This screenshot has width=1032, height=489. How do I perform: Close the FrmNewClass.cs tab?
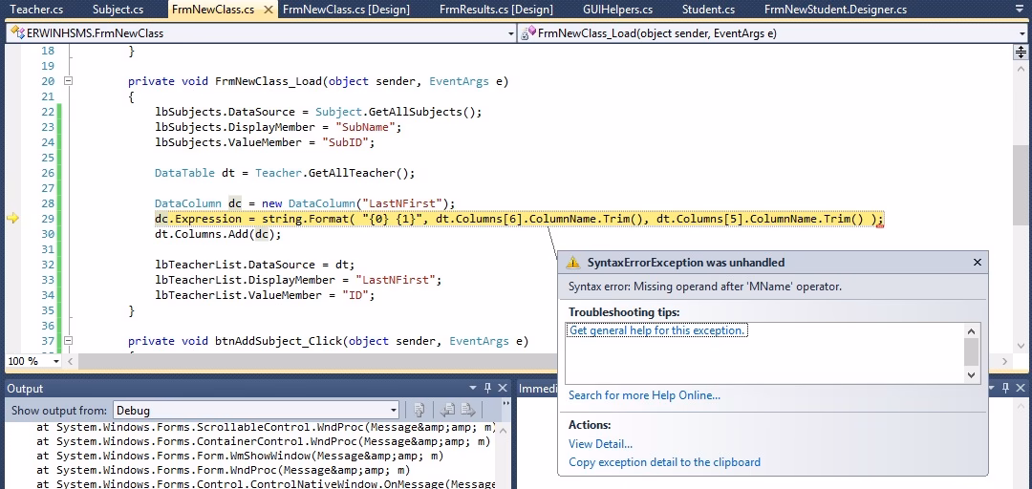point(268,10)
